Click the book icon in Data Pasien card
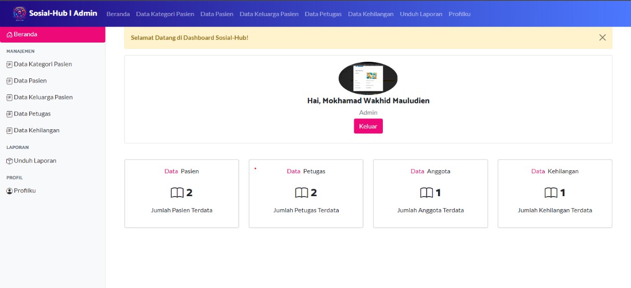Image resolution: width=631 pixels, height=288 pixels. 177,193
